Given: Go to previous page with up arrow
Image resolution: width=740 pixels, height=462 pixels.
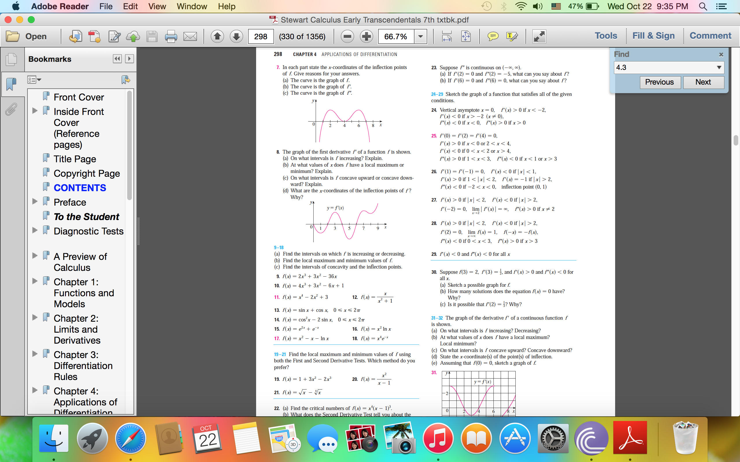Looking at the screenshot, I should click(x=217, y=36).
